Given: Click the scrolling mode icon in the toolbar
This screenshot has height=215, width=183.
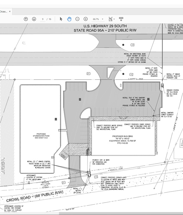Looking at the screenshot, I should 121,19.
